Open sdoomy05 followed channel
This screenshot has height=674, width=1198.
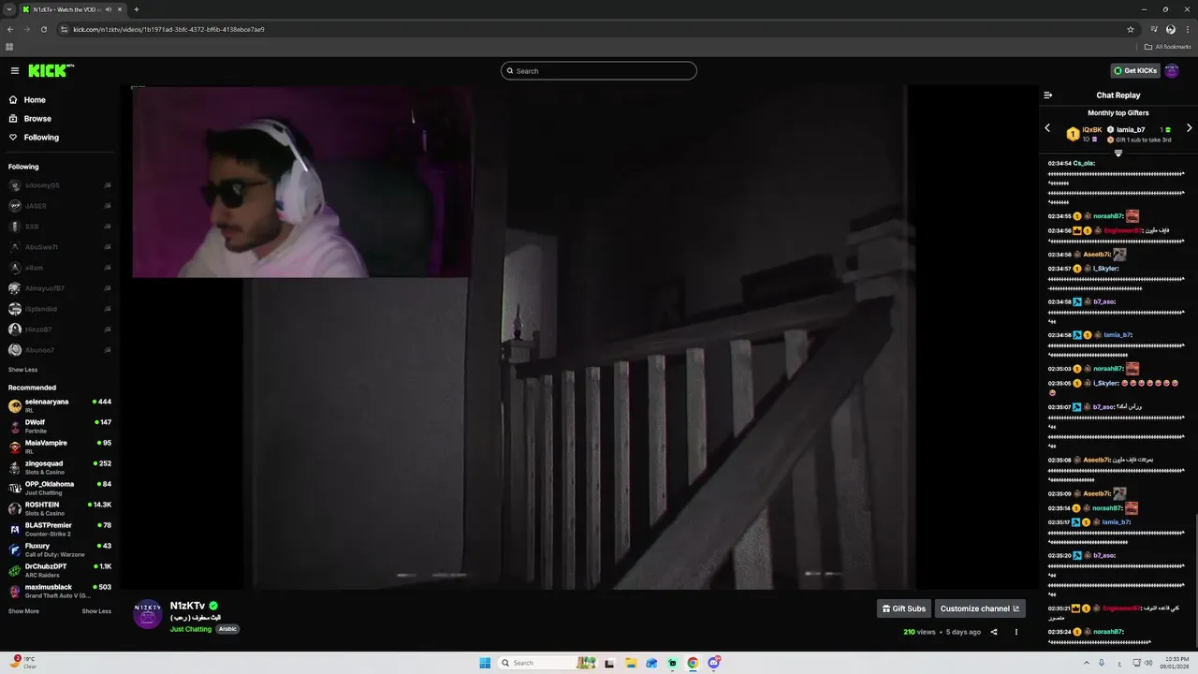(60, 185)
